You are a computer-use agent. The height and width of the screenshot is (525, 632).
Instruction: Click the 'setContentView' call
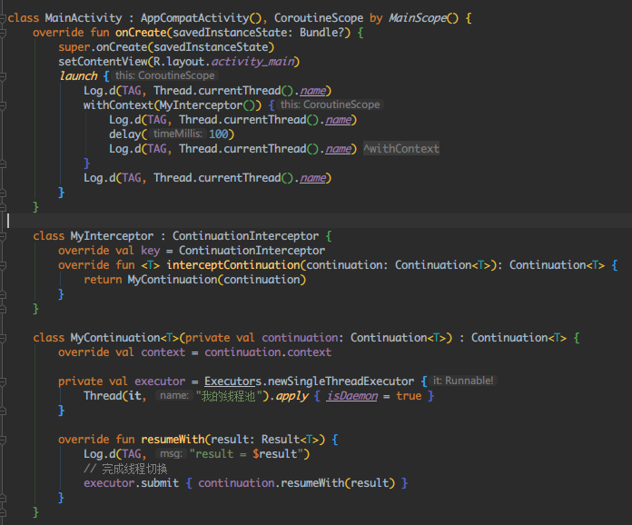(104, 62)
